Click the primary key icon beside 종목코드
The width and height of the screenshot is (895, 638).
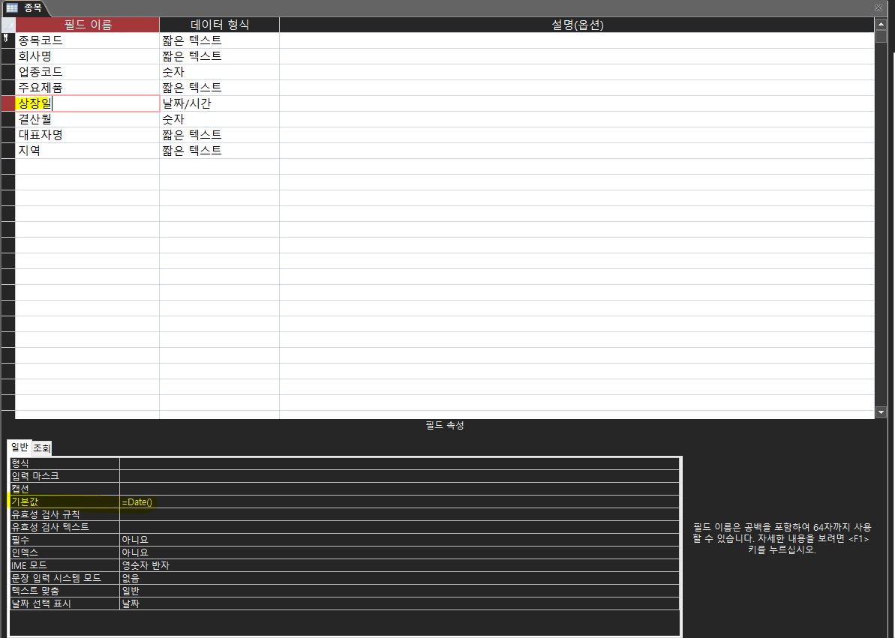[x=8, y=40]
